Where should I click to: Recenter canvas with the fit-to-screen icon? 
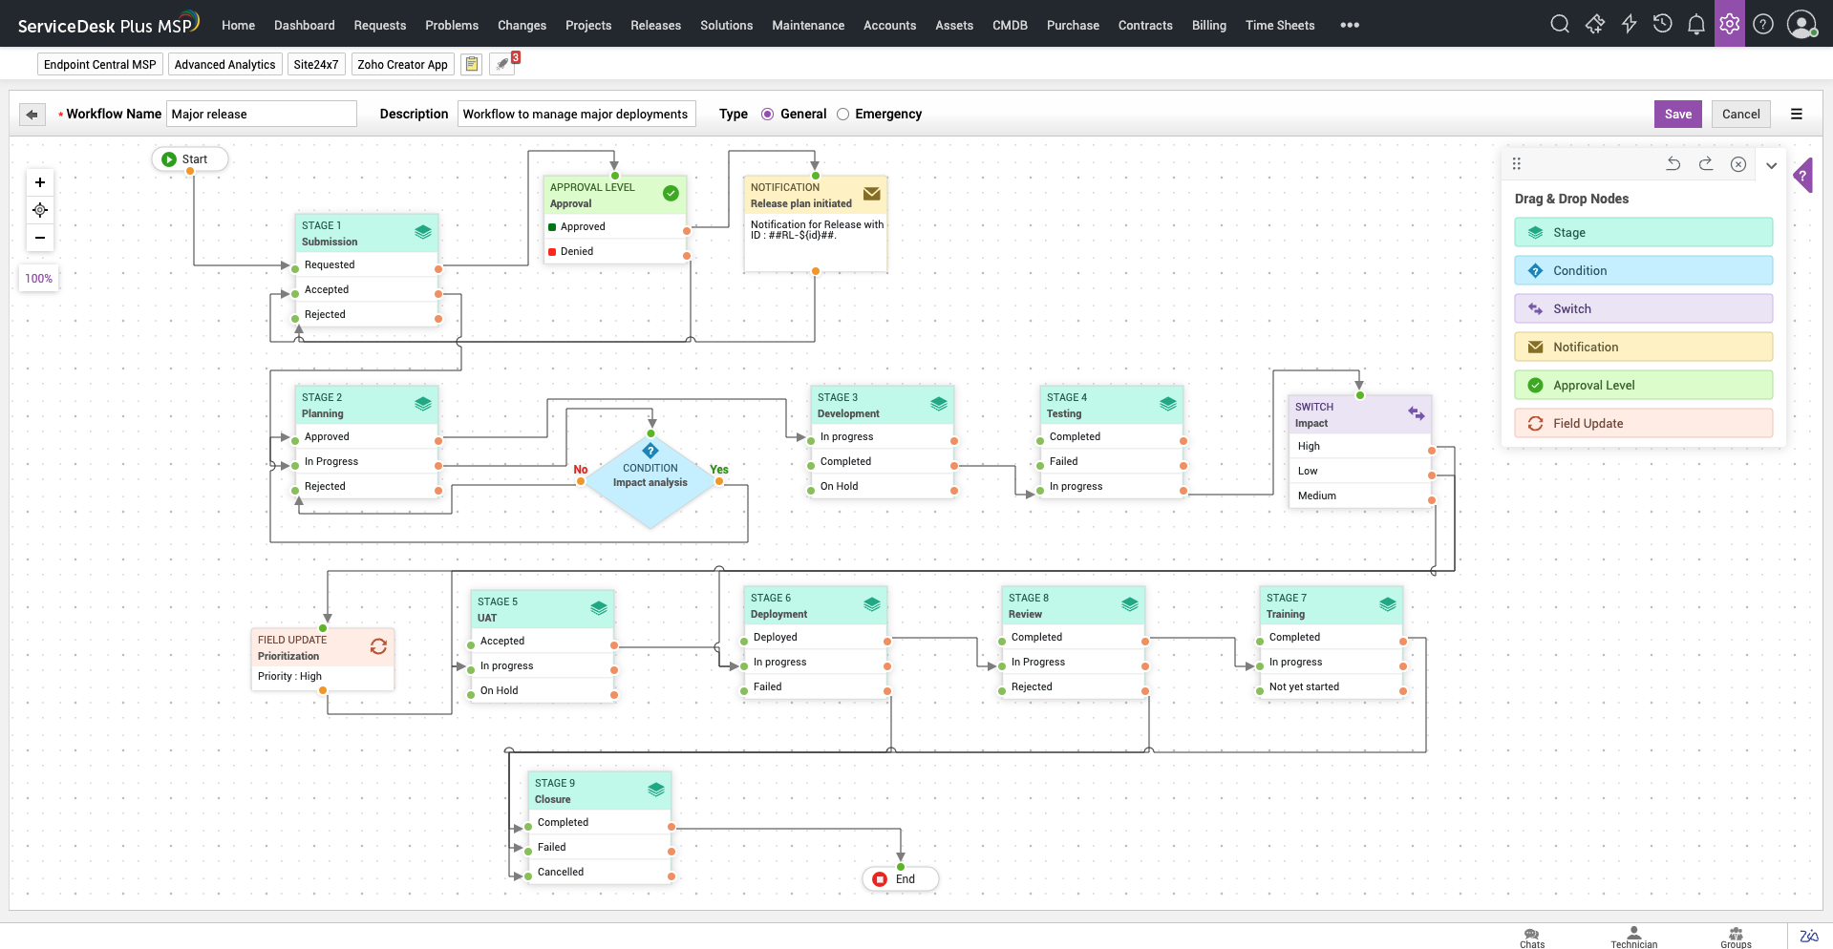point(39,210)
